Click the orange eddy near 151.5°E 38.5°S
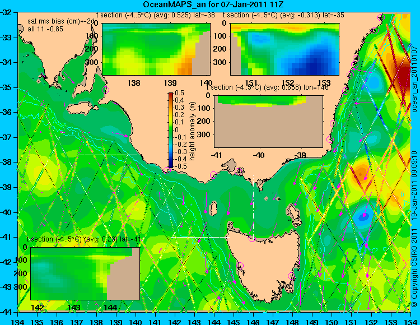Screen dimensions: 420x325 tap(361, 172)
